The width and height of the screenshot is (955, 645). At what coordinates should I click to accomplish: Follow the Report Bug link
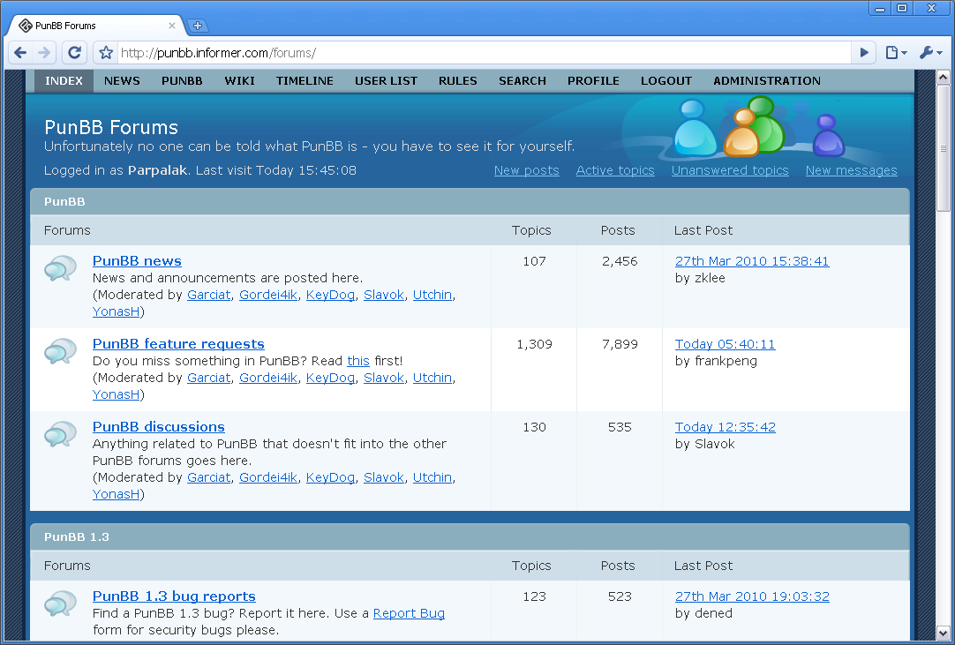click(x=409, y=613)
